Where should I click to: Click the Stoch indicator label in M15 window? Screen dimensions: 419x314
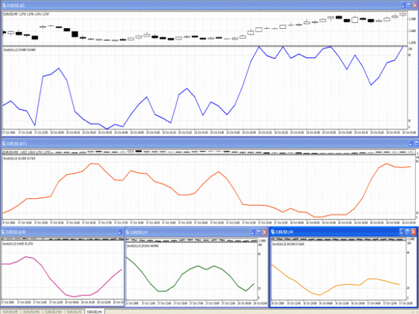19,158
